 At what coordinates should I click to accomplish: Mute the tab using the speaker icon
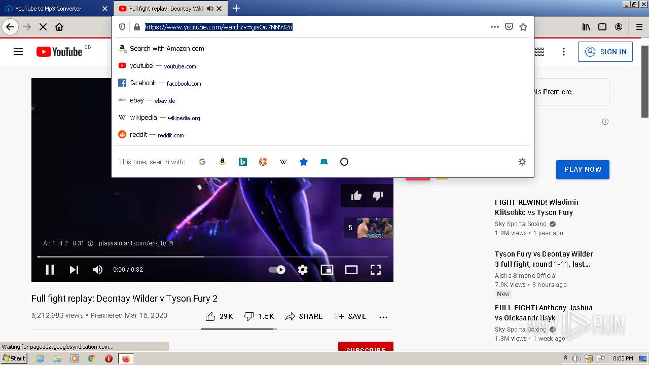click(x=210, y=9)
